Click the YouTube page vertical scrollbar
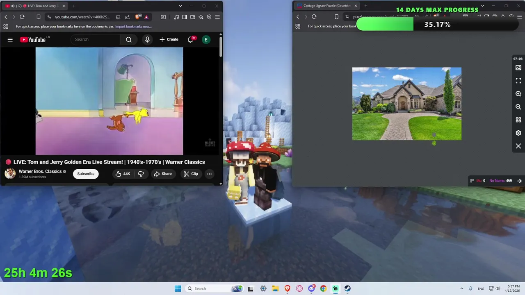This screenshot has height=295, width=525. point(221,46)
